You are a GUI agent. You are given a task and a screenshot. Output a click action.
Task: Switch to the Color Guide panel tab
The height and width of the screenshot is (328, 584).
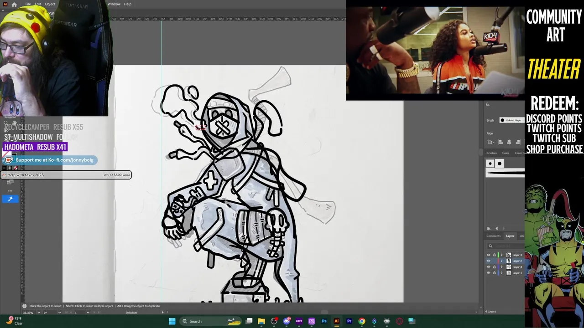click(x=520, y=153)
